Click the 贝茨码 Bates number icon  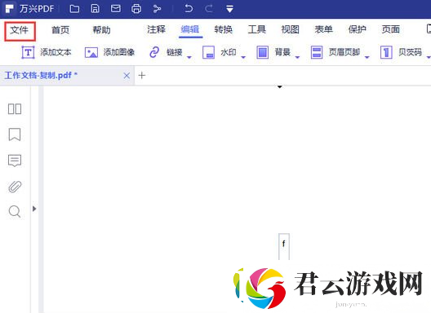tap(386, 52)
